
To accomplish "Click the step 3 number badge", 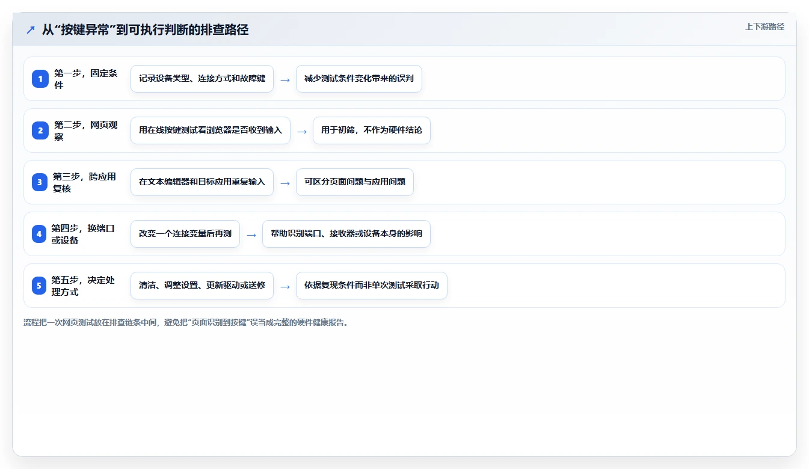I will point(40,182).
